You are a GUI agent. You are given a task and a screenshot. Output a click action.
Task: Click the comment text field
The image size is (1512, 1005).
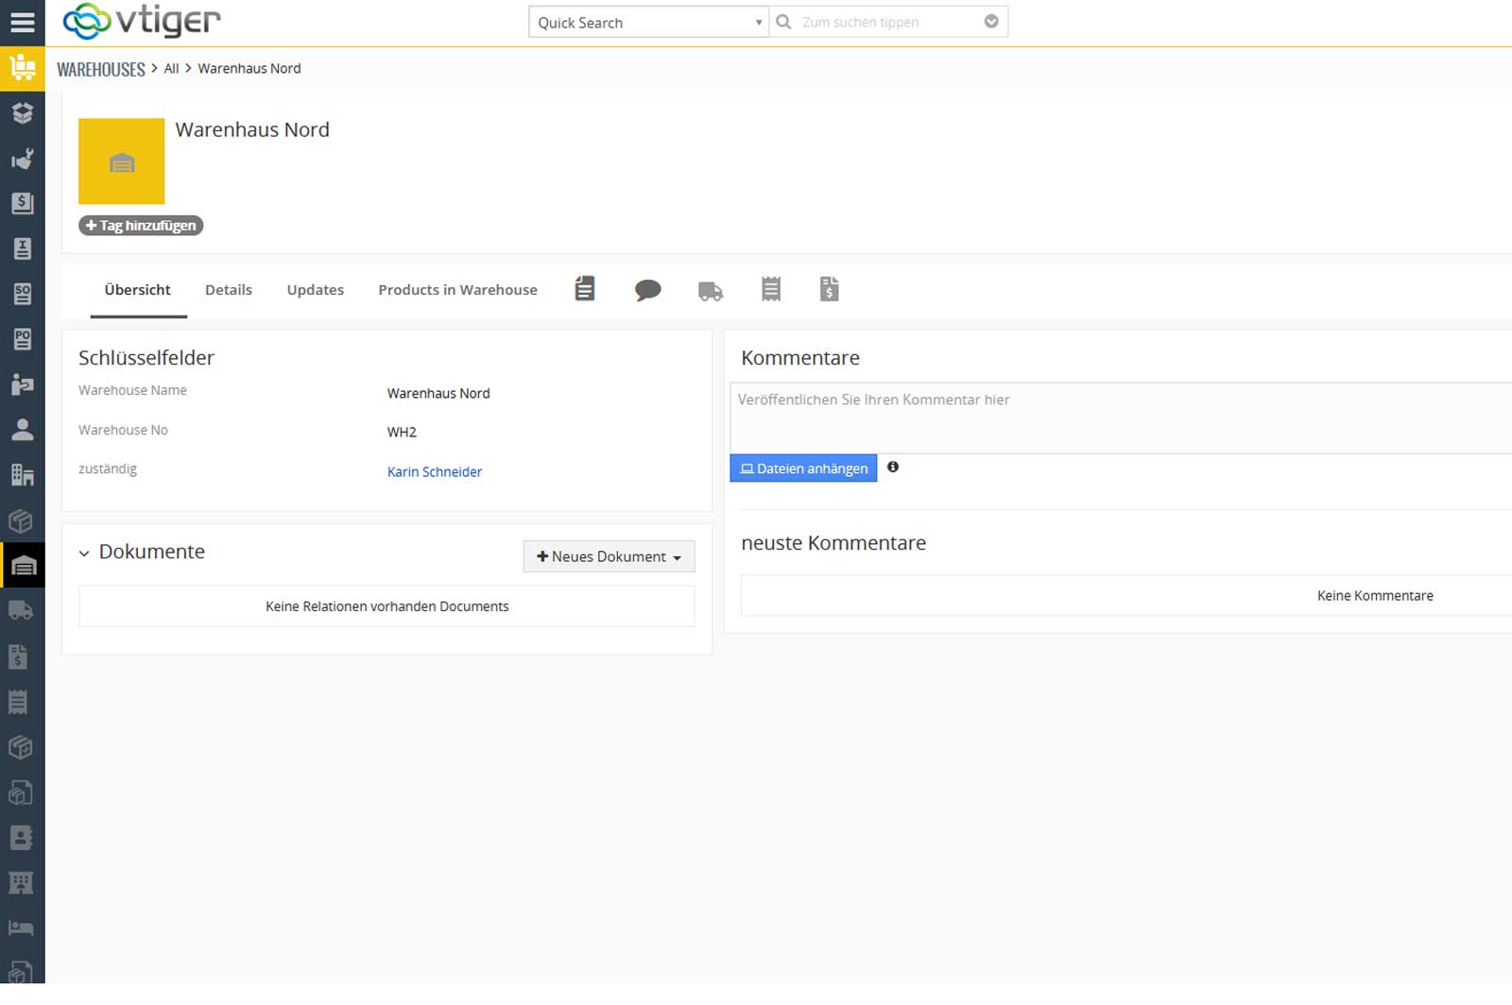pyautogui.click(x=1115, y=417)
